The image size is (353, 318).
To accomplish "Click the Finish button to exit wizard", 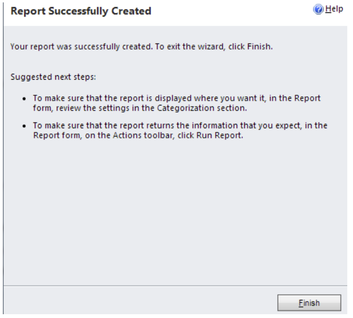I will (309, 303).
